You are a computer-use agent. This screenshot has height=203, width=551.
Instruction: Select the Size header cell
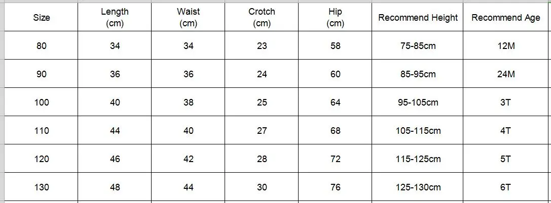[41, 17]
